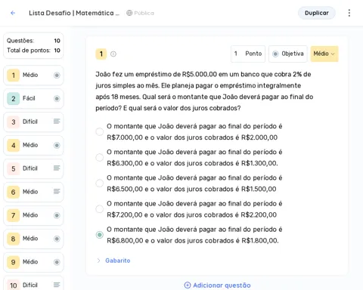The width and height of the screenshot is (363, 290).
Task: Click the Difícil label of question 10
Action: pyautogui.click(x=30, y=285)
